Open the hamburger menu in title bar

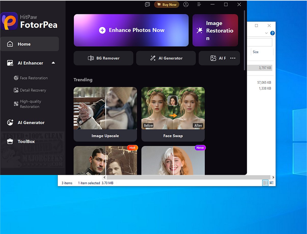(x=199, y=5)
